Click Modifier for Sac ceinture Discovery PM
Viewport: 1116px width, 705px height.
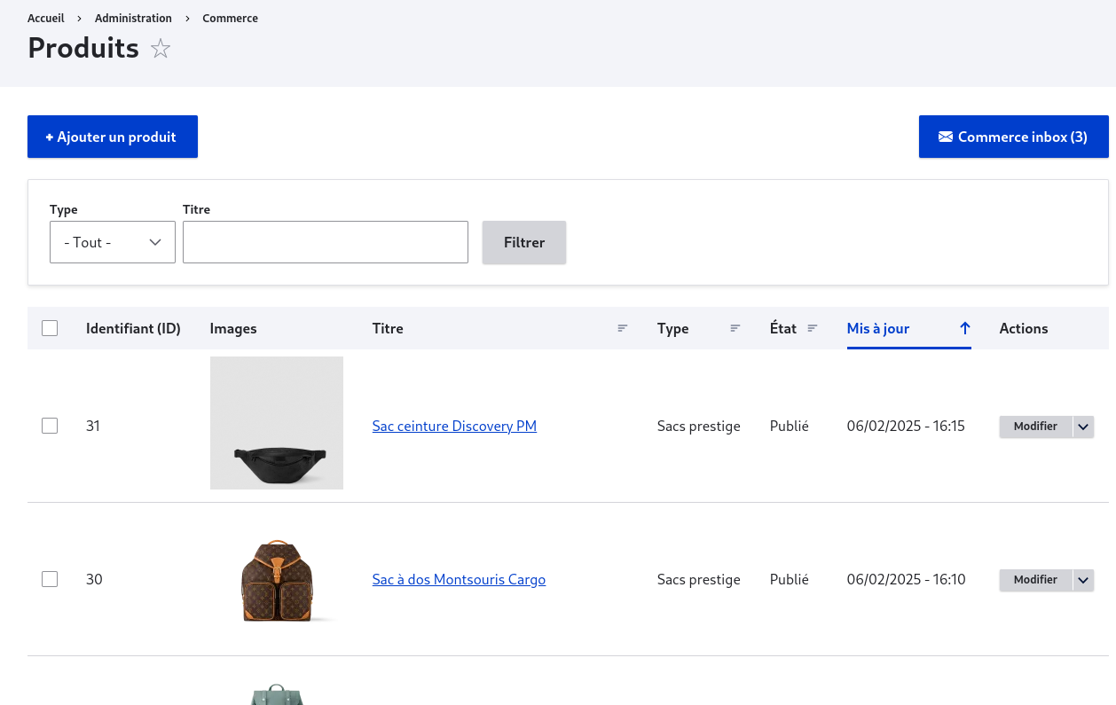[x=1035, y=427]
